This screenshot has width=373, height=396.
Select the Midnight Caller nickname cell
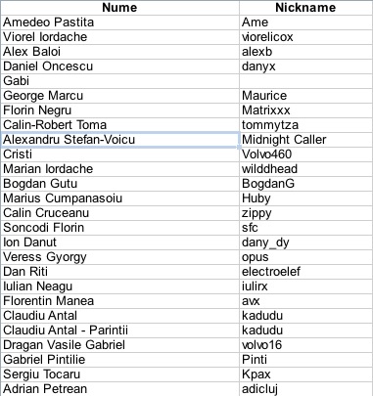[305, 140]
